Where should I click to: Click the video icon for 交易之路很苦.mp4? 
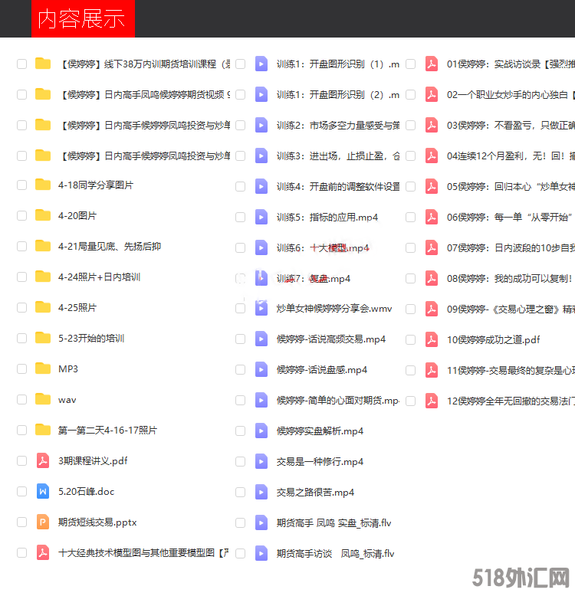pos(261,493)
